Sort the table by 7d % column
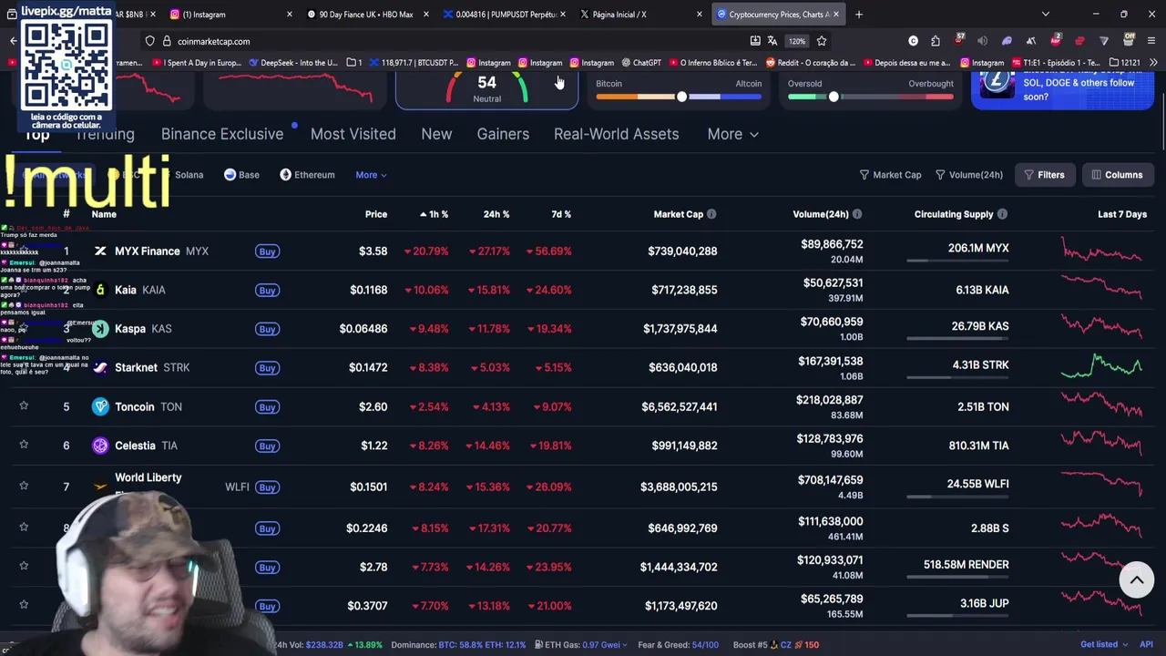 click(x=561, y=214)
